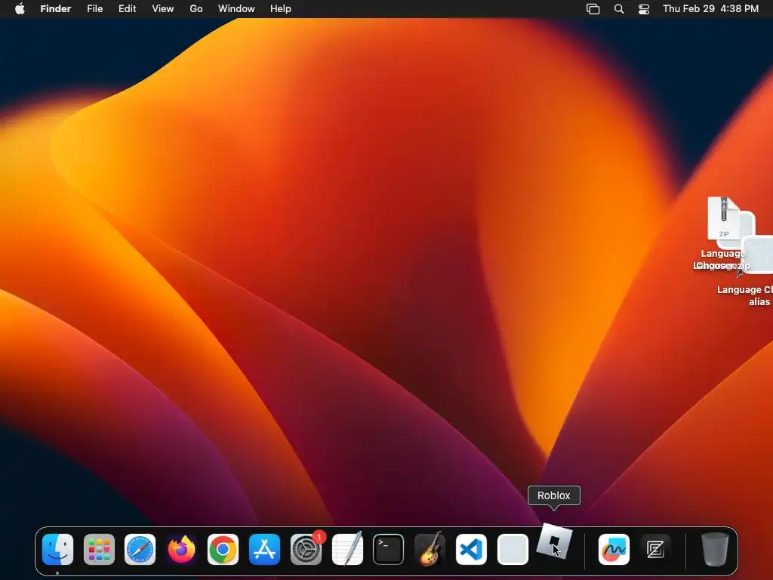Open Spotlight search magnifier

(619, 9)
